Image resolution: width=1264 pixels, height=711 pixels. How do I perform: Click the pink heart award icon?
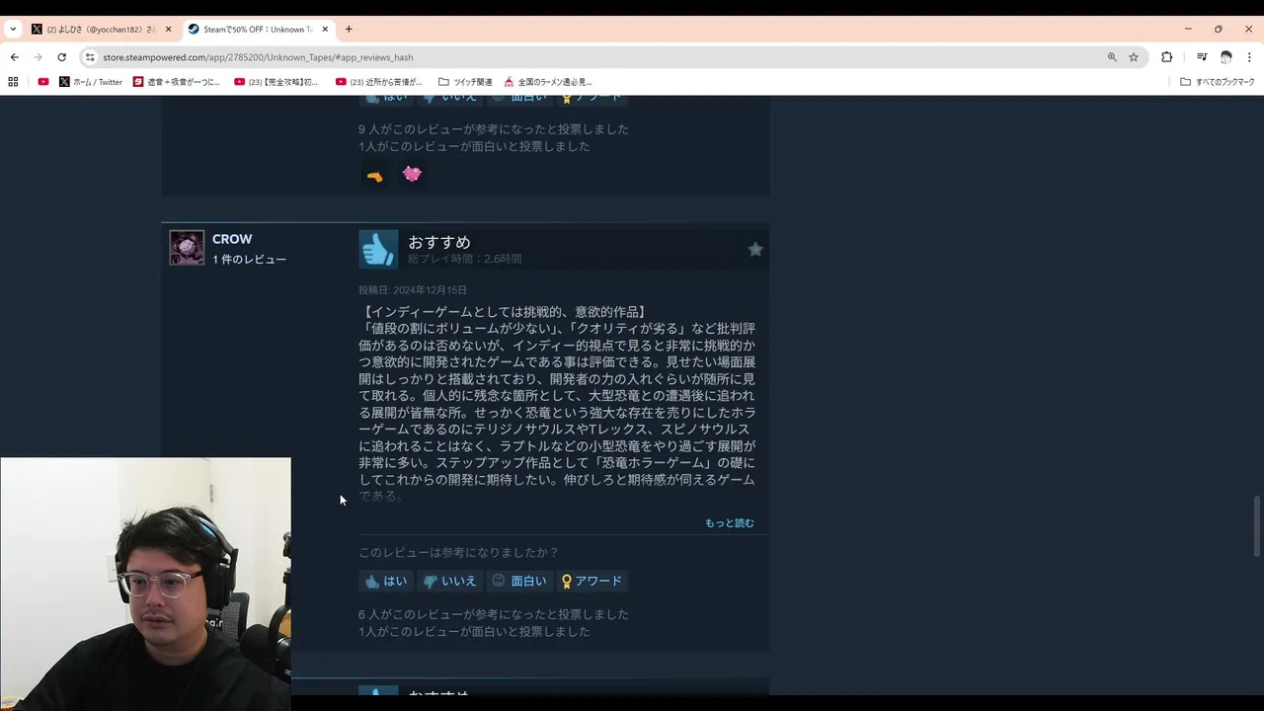pos(412,174)
